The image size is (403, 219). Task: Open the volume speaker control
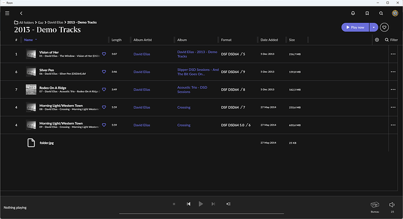tap(392, 204)
